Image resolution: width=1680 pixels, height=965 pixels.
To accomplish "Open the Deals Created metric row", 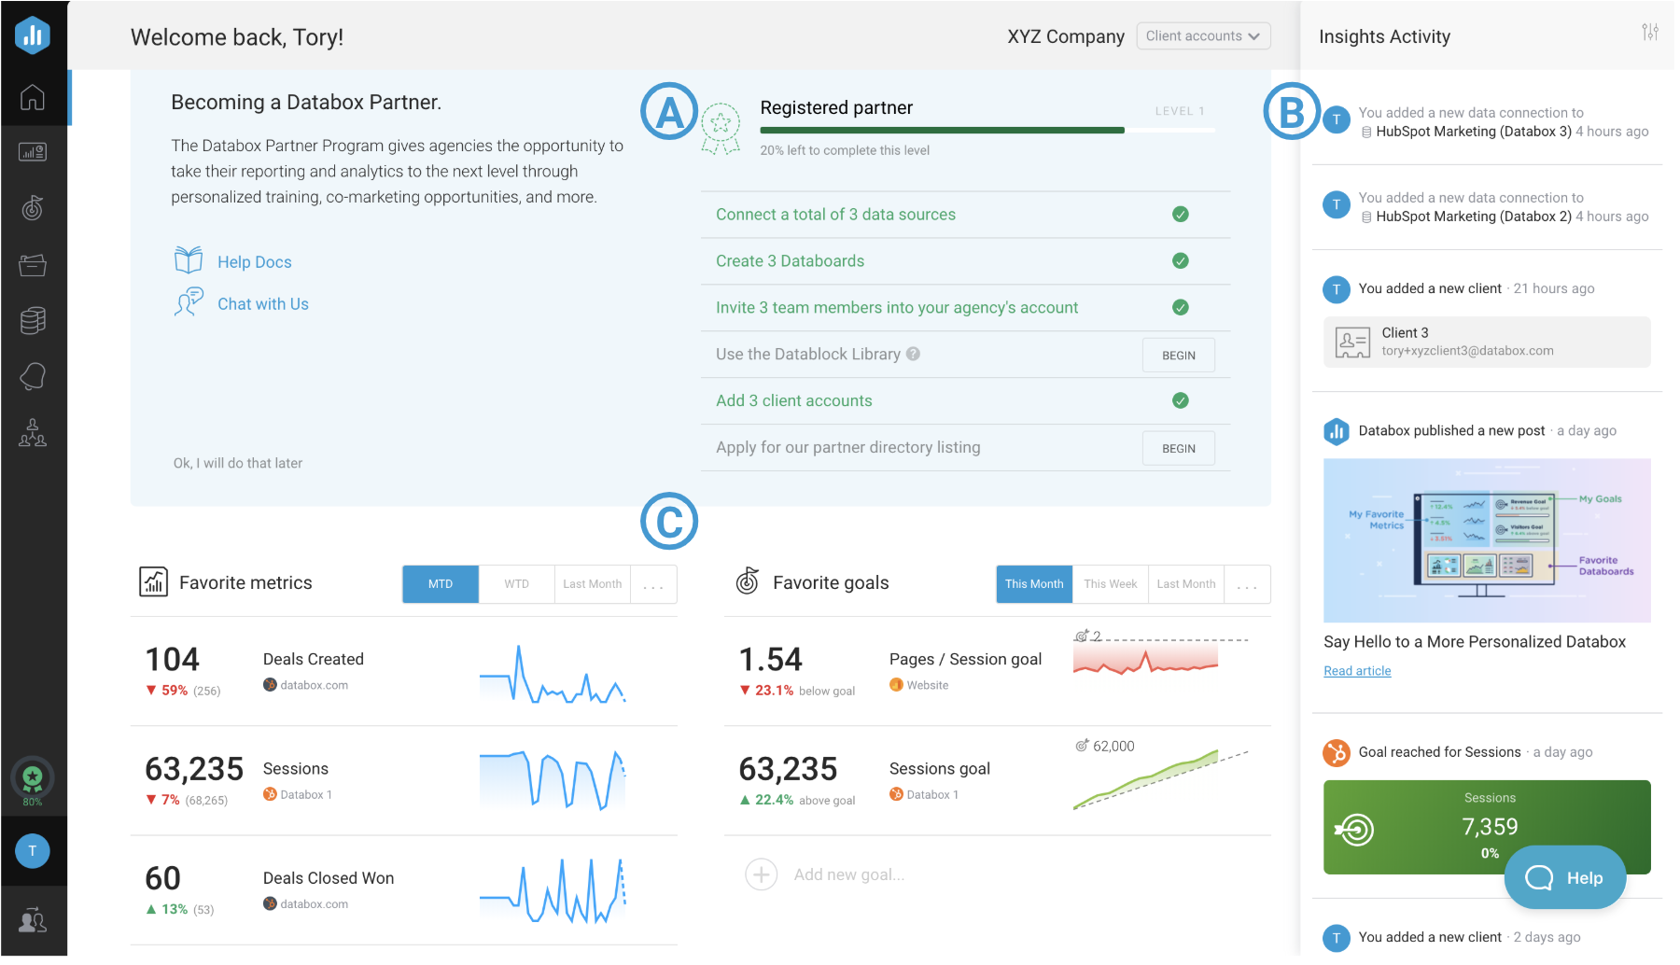I will tap(404, 672).
